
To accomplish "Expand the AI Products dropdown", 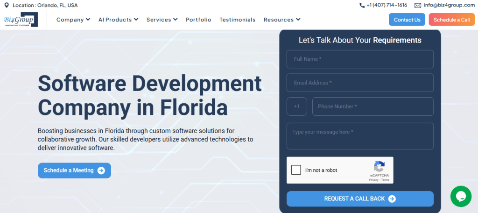I will (x=118, y=20).
